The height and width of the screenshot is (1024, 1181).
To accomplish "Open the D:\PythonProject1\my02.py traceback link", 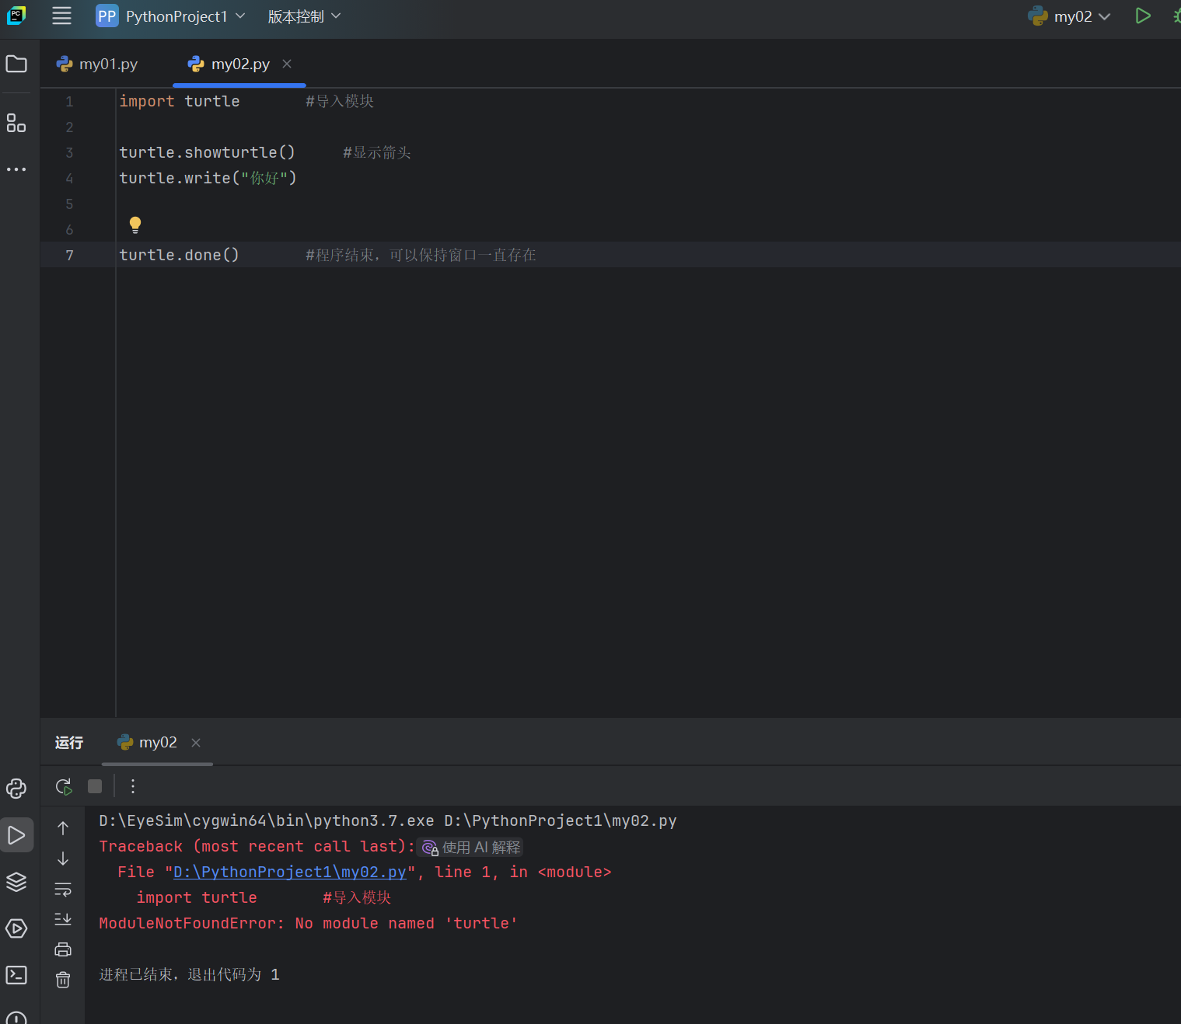I will coord(290,872).
